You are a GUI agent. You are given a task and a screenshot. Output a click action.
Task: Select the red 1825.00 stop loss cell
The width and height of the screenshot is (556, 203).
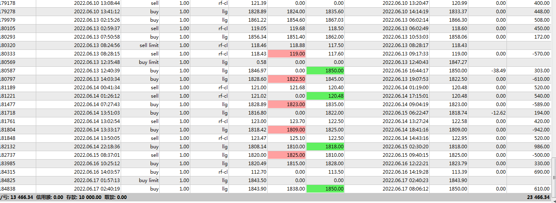pyautogui.click(x=286, y=155)
